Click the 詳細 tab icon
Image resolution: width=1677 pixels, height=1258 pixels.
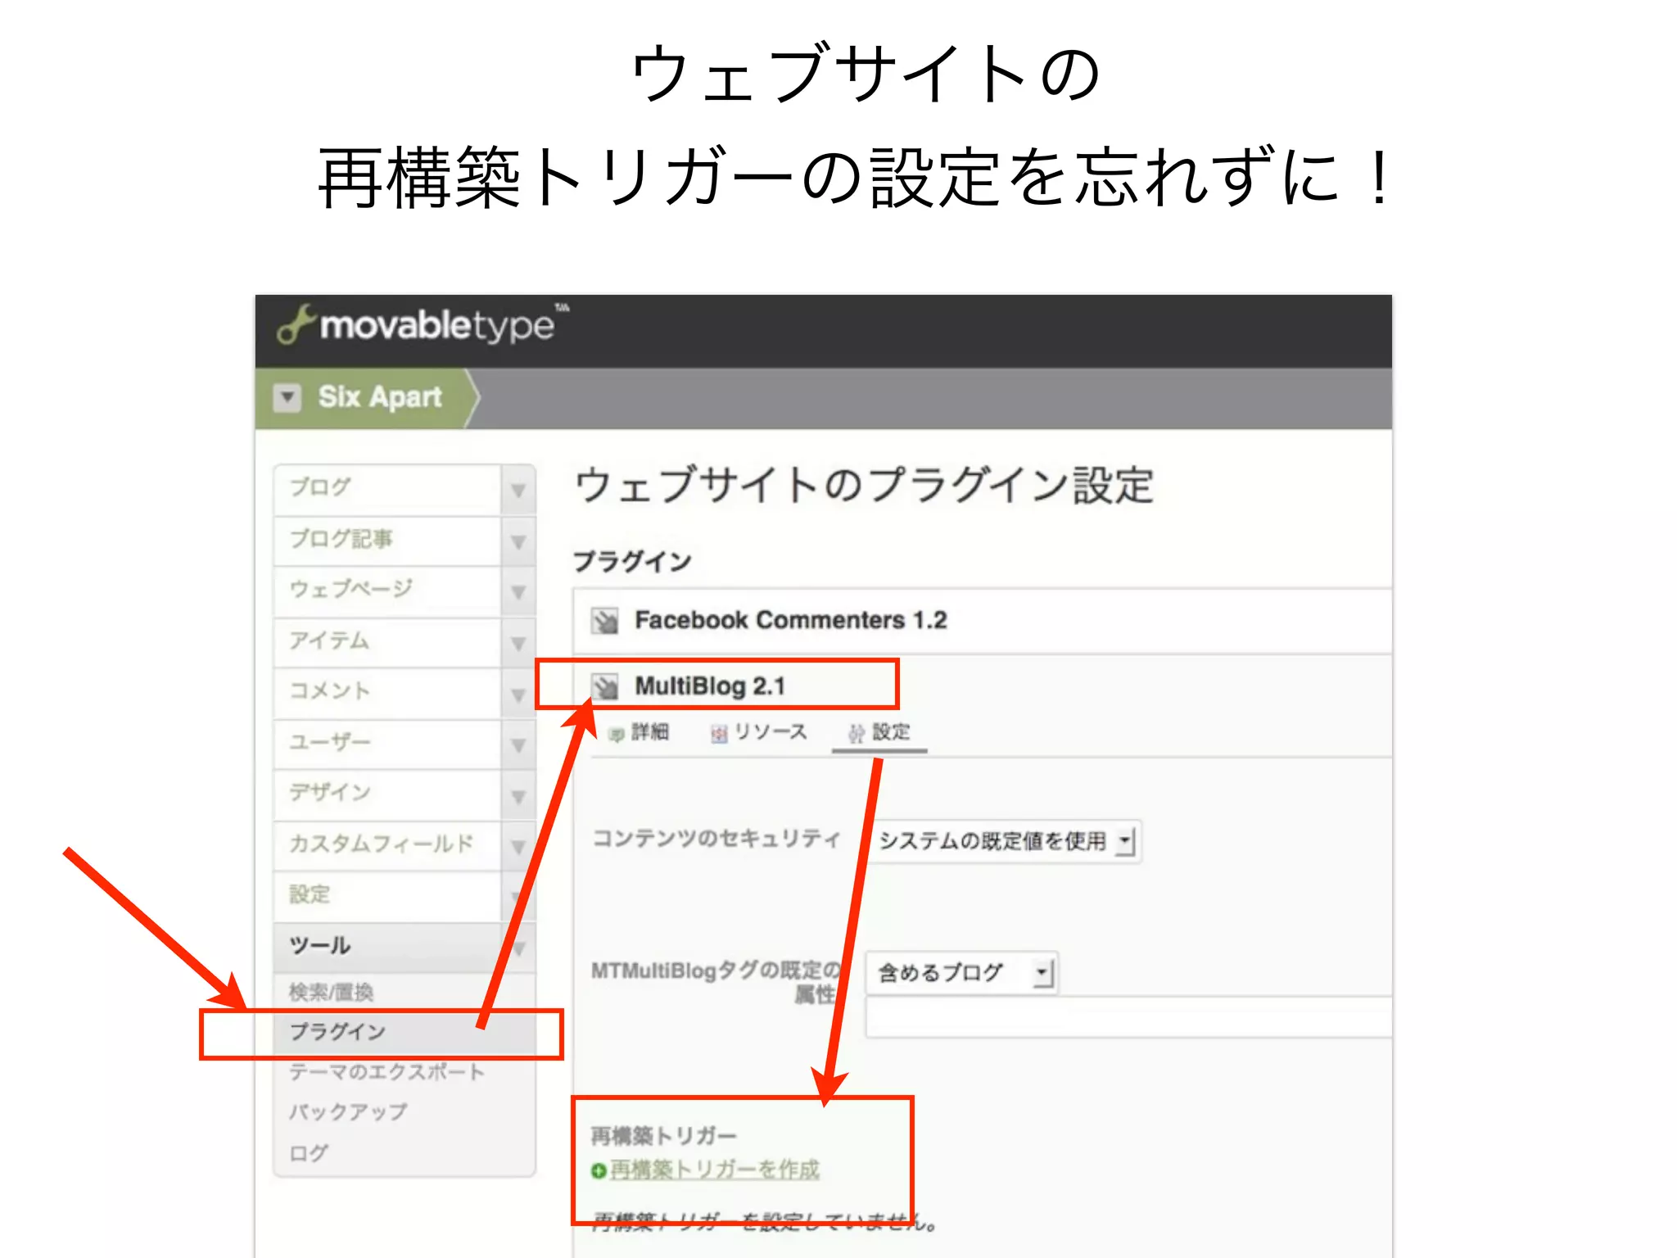pyautogui.click(x=617, y=734)
